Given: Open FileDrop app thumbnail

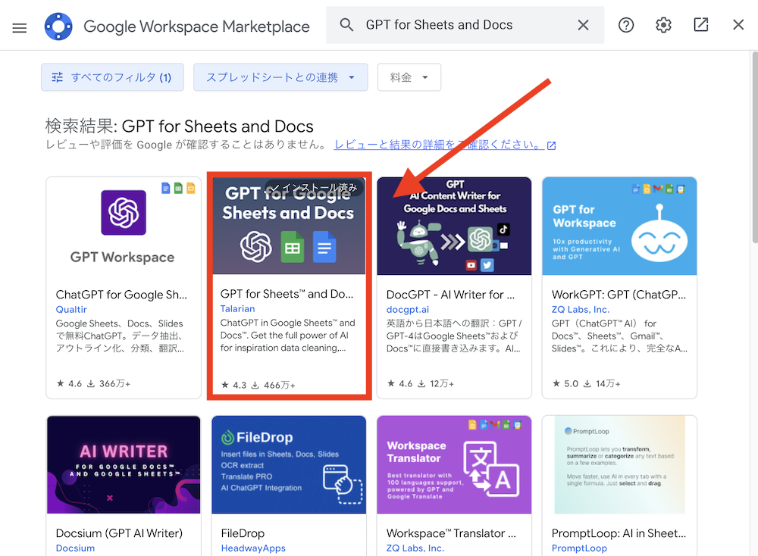Looking at the screenshot, I should (x=289, y=464).
